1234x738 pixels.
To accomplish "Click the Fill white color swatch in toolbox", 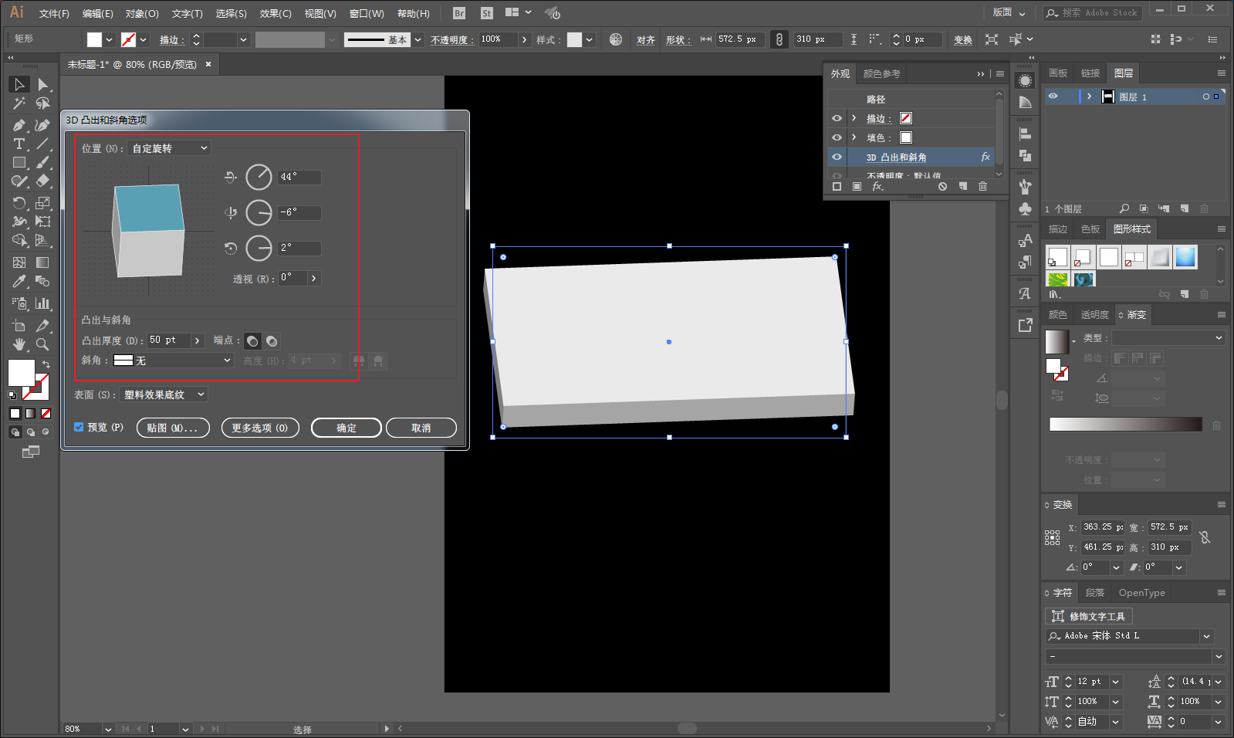I will point(21,372).
